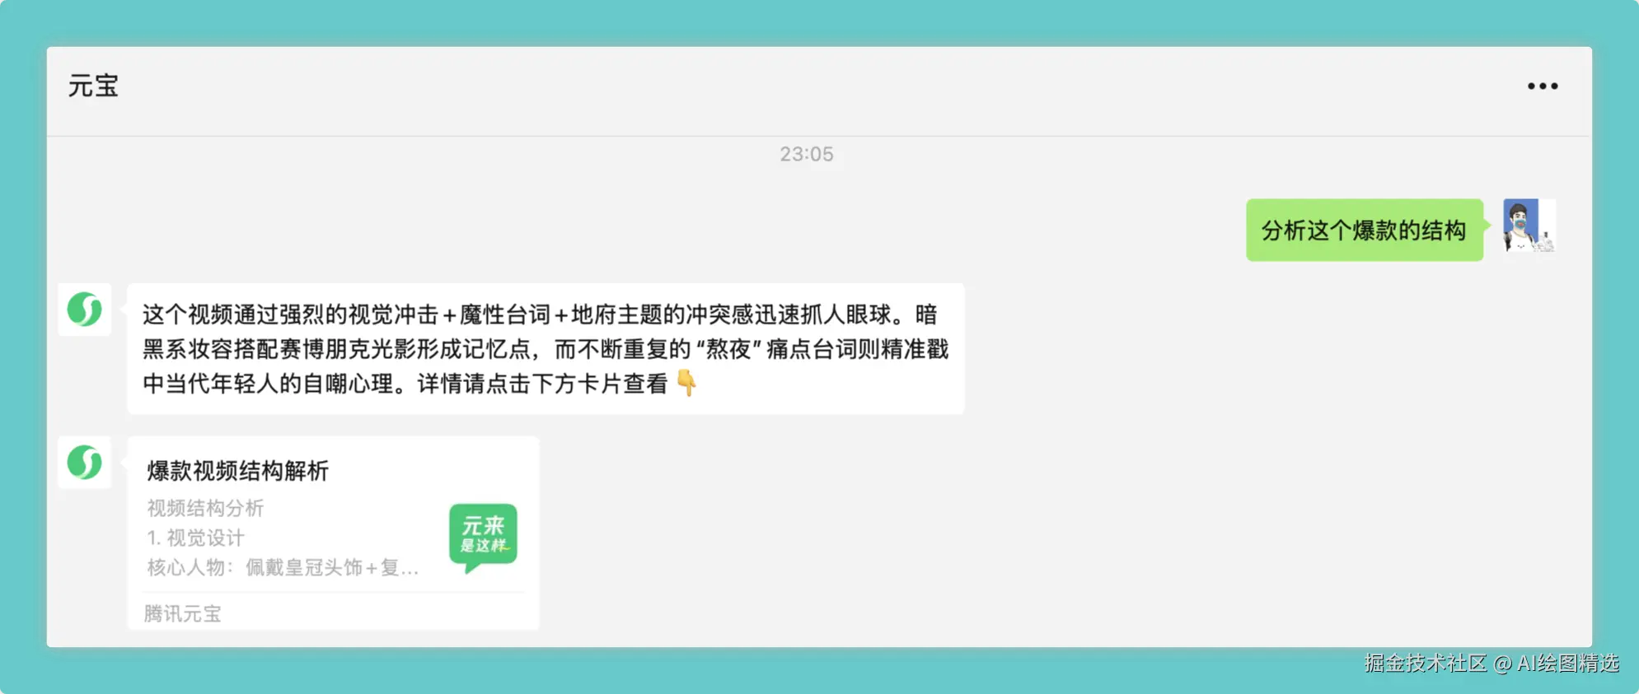Click the 掘金技术社区 watermark text
The width and height of the screenshot is (1639, 694).
click(x=1425, y=664)
